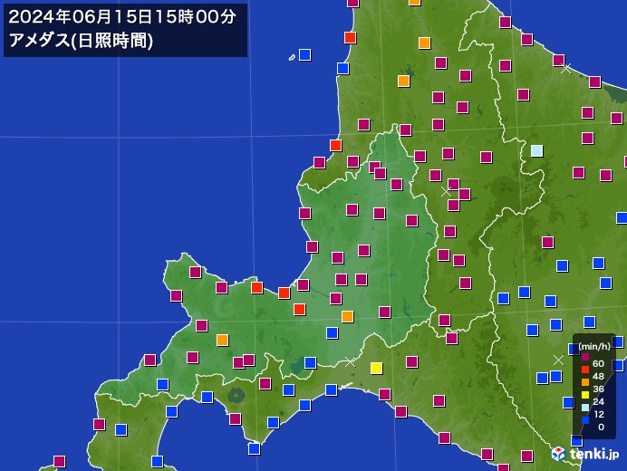Image resolution: width=627 pixels, height=471 pixels.
Task: Click the legend value "60"
Action: point(598,363)
